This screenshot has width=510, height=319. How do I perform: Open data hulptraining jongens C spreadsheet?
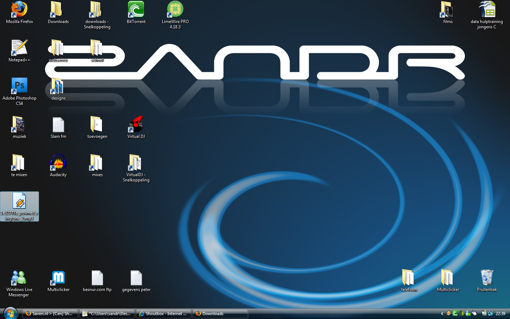[x=487, y=15]
